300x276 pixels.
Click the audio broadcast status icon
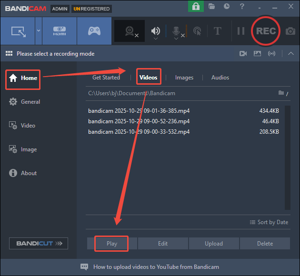pyautogui.click(x=272, y=53)
